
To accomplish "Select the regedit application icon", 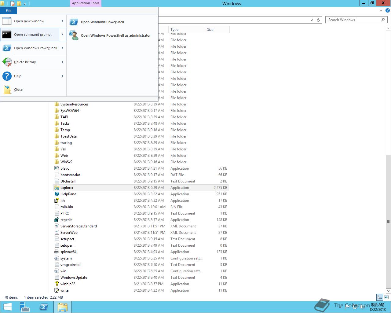I will pos(57,220).
